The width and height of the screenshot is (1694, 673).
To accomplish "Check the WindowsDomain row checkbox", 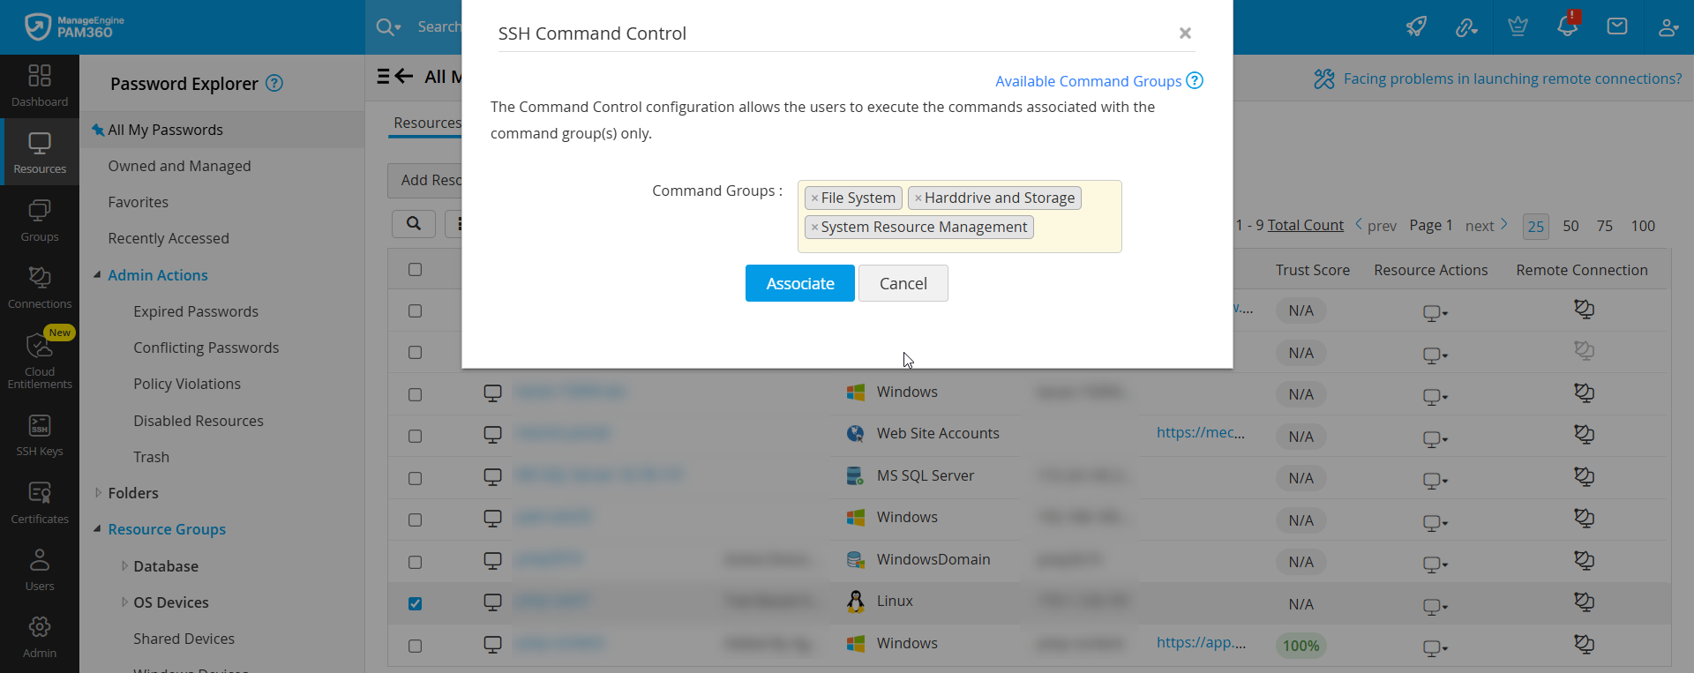I will (x=415, y=562).
